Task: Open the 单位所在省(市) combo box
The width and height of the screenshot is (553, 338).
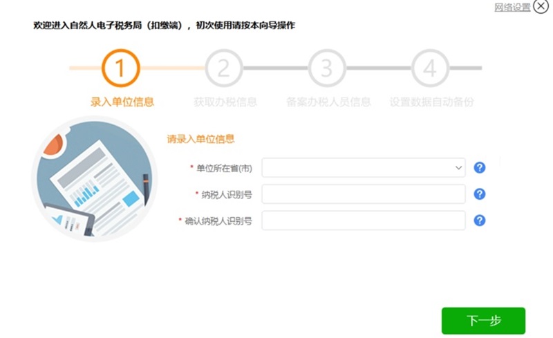Action: [364, 167]
